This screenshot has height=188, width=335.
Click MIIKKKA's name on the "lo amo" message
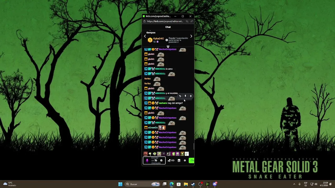(160, 69)
